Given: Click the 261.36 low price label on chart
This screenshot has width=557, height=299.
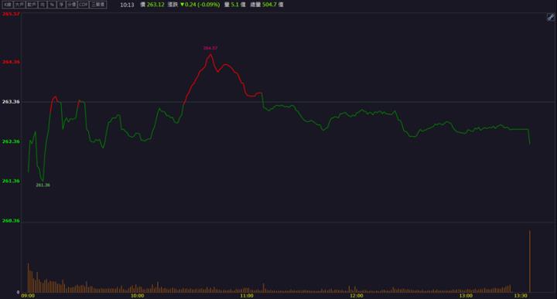Looking at the screenshot, I should [x=43, y=185].
